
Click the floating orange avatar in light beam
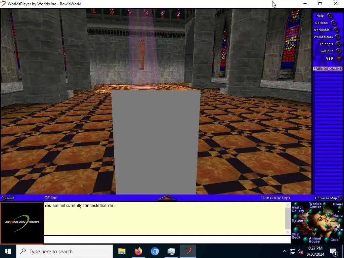(142, 55)
